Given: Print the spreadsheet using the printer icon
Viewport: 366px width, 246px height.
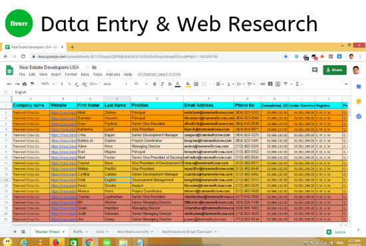Looking at the screenshot, I should pyautogui.click(x=25, y=84).
